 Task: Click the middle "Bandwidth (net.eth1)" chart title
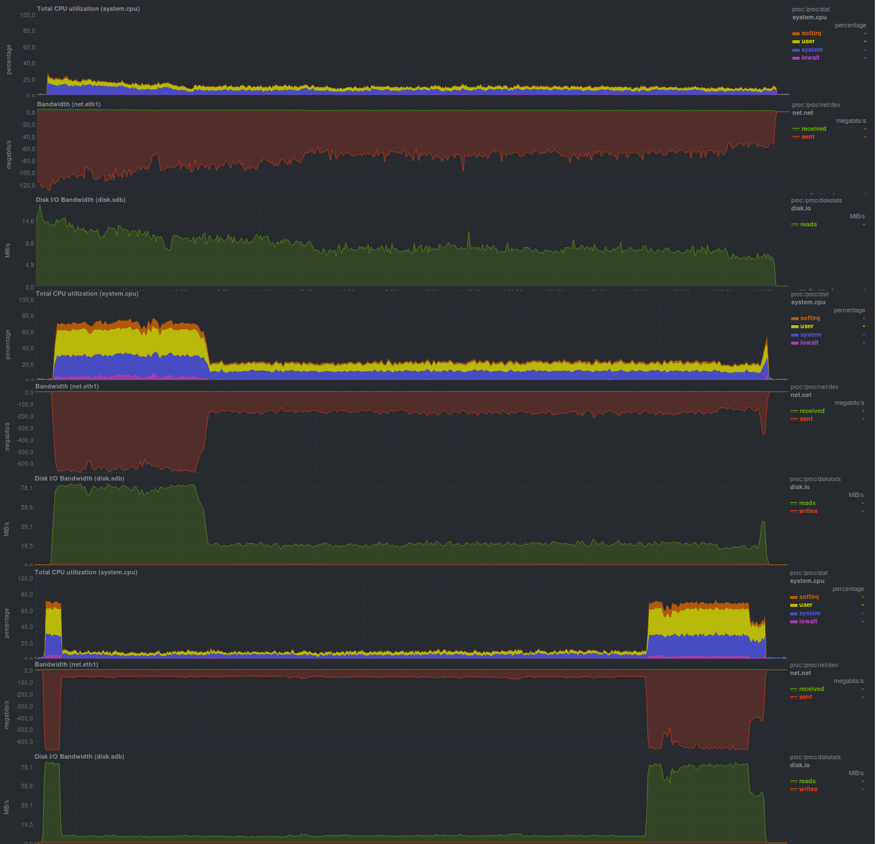click(67, 387)
